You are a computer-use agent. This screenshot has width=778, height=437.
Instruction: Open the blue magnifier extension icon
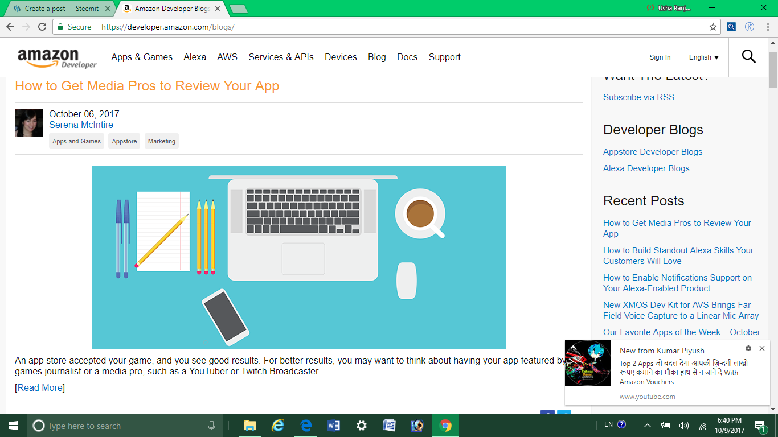(731, 27)
